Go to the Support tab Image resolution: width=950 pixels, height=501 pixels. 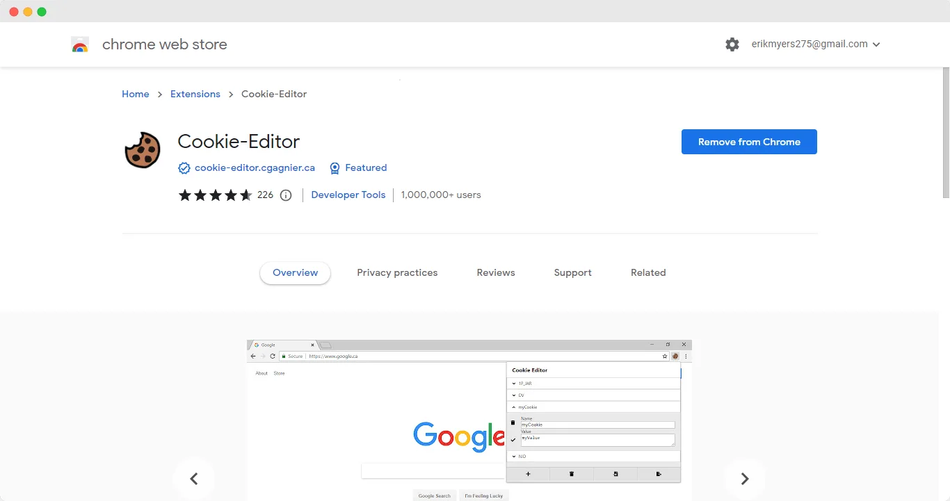[x=573, y=272]
